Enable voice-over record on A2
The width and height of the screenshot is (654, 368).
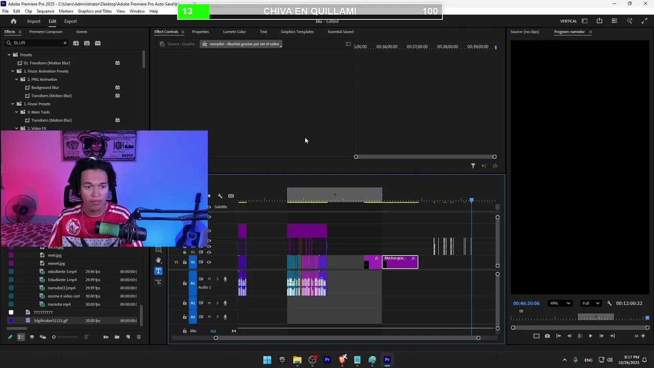[x=225, y=303]
